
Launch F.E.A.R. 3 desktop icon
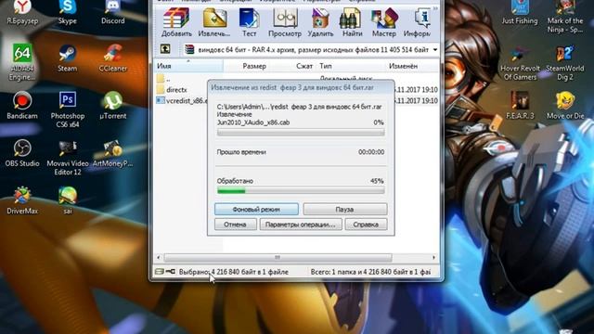(x=520, y=106)
